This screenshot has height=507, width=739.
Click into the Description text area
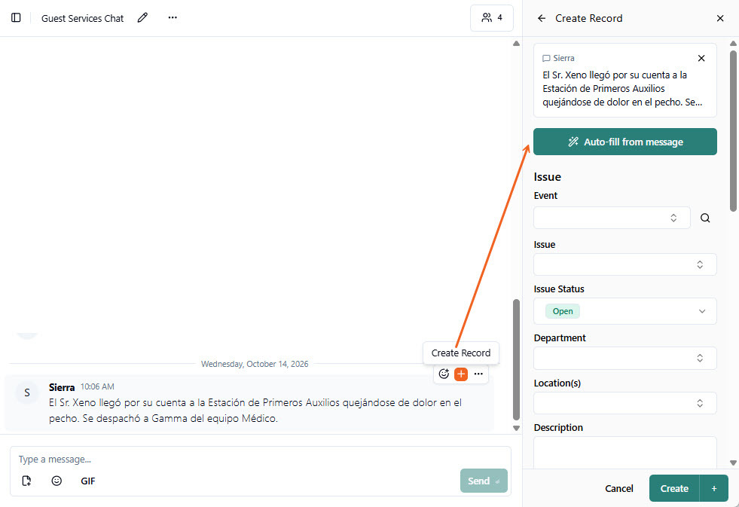(x=625, y=452)
